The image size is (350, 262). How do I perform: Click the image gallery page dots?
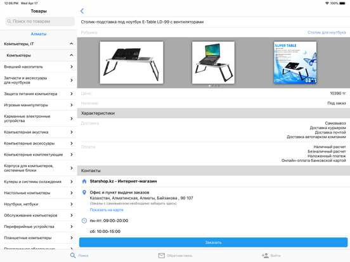pyautogui.click(x=214, y=86)
